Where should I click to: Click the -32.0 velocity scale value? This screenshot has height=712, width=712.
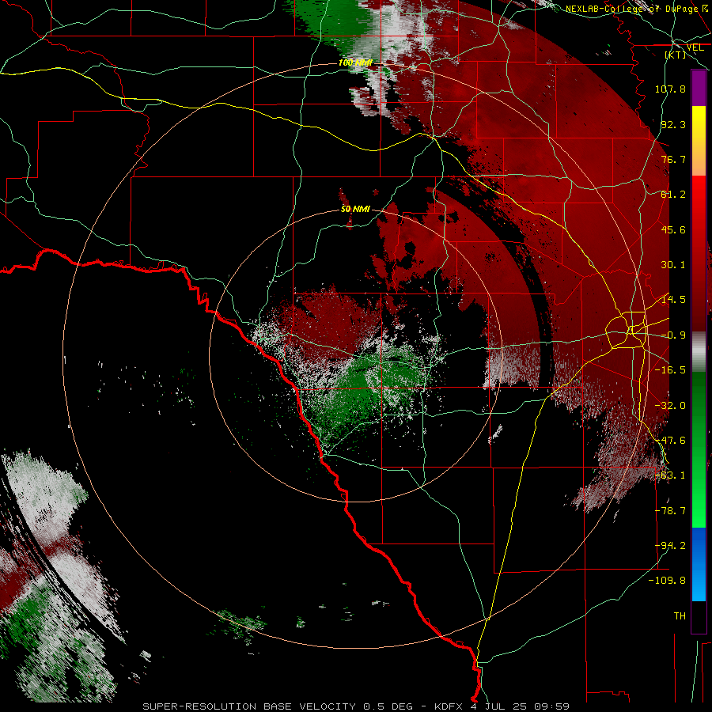[x=670, y=406]
